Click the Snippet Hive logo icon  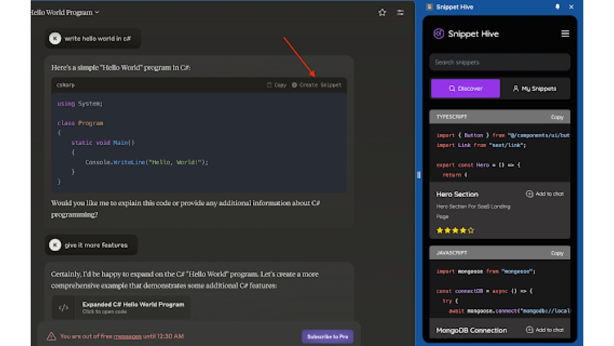click(438, 34)
